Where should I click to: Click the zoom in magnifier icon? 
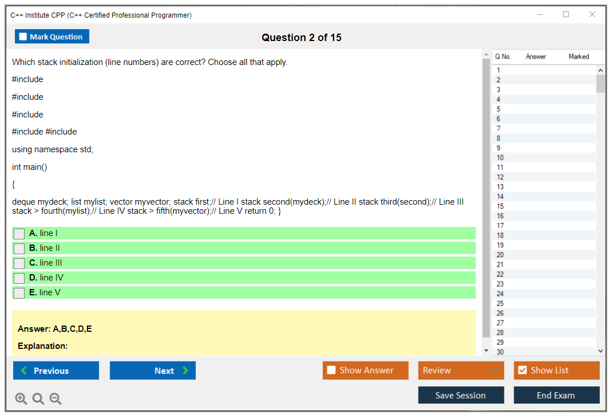(21, 399)
